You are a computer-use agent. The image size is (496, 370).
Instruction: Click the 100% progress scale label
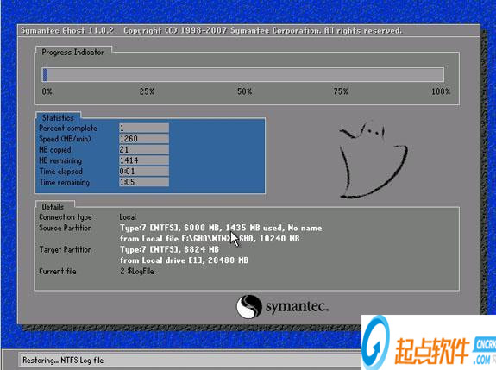[x=441, y=91]
